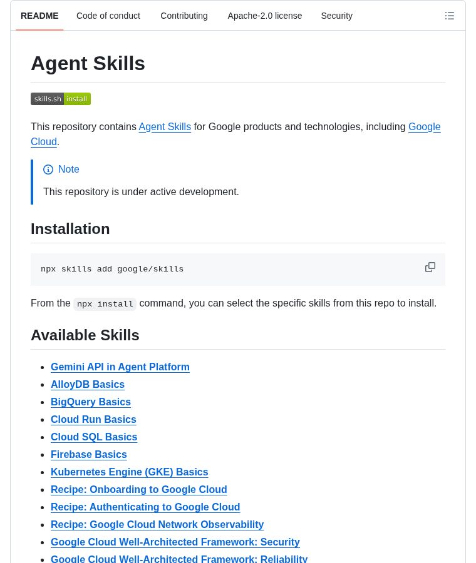Open the Cloud SQL Basics skill

(x=94, y=437)
